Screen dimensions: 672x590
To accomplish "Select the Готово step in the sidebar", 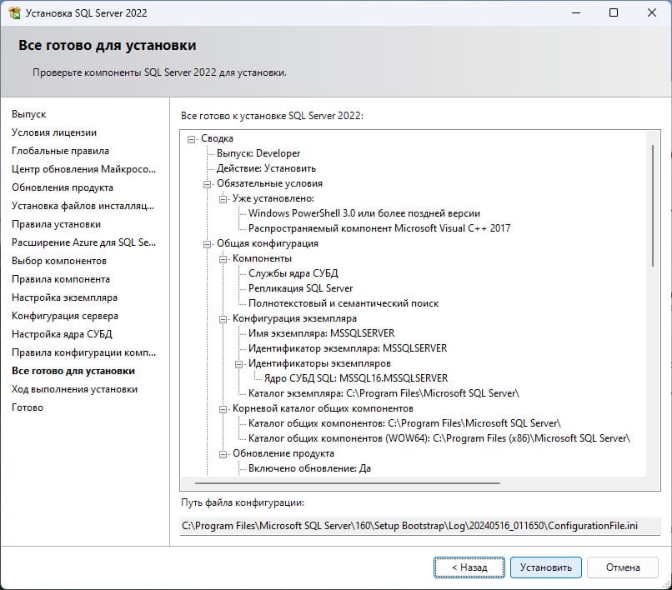I will [x=28, y=407].
